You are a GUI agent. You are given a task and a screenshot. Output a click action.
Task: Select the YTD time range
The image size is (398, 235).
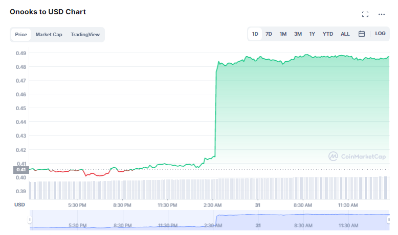(x=328, y=34)
